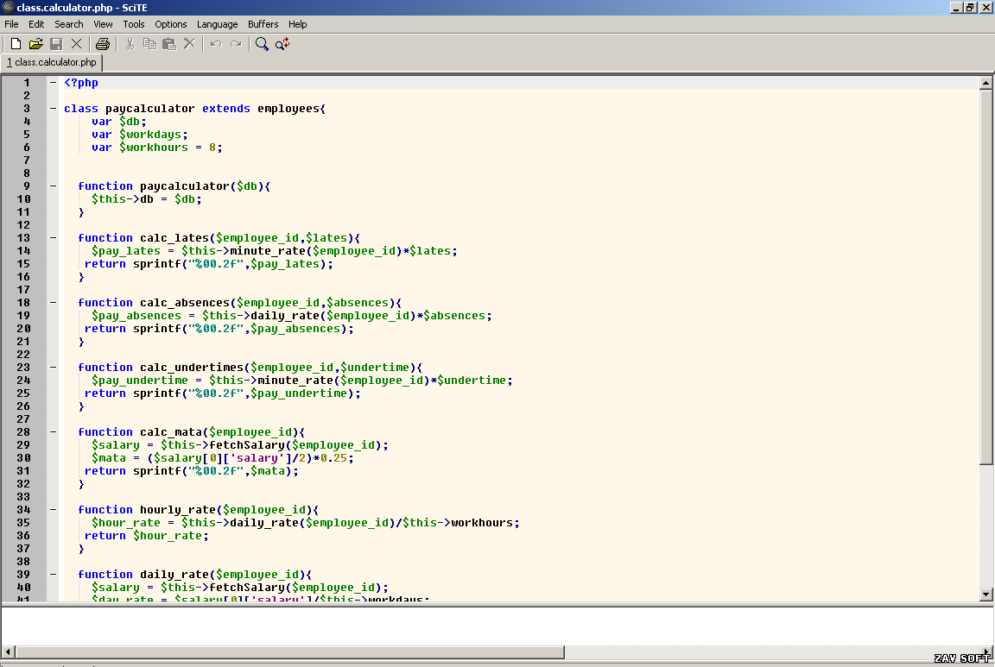Screen dimensions: 995x667
Task: Restore down the SciTE window
Action: tap(970, 8)
